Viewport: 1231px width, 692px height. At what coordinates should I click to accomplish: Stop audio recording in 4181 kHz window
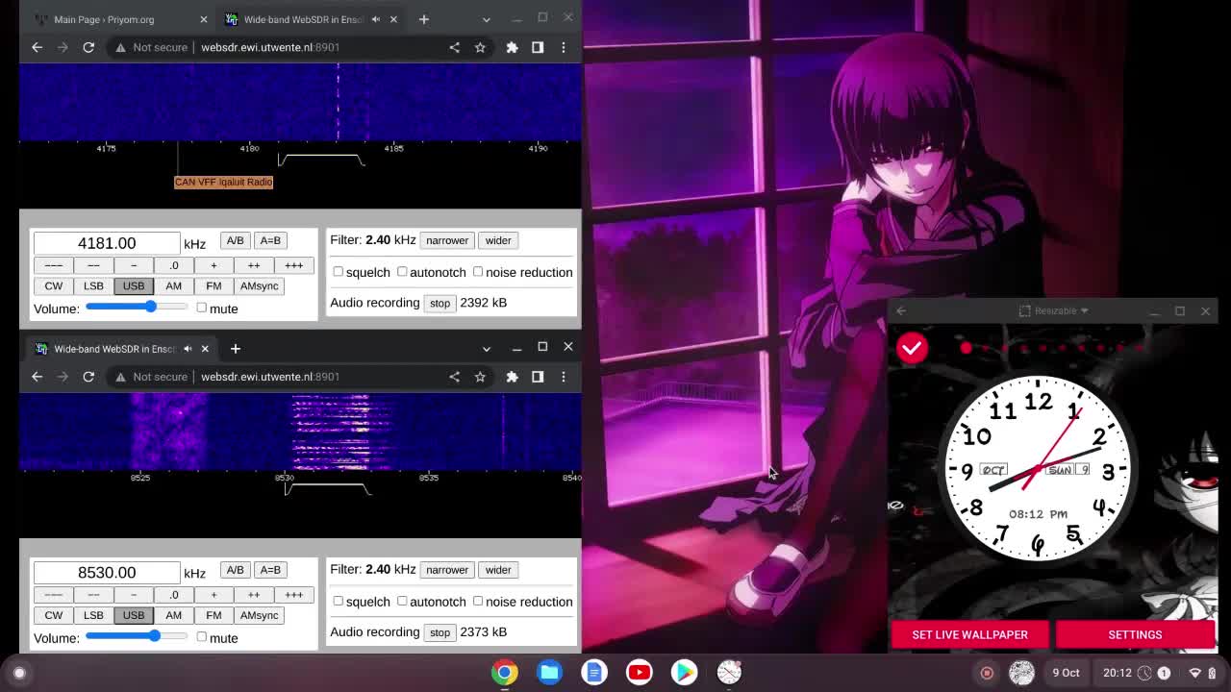pos(440,303)
